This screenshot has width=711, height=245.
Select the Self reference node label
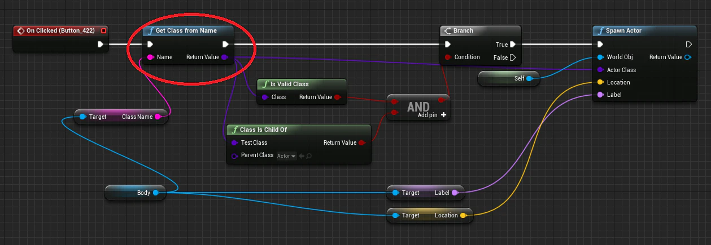click(519, 78)
